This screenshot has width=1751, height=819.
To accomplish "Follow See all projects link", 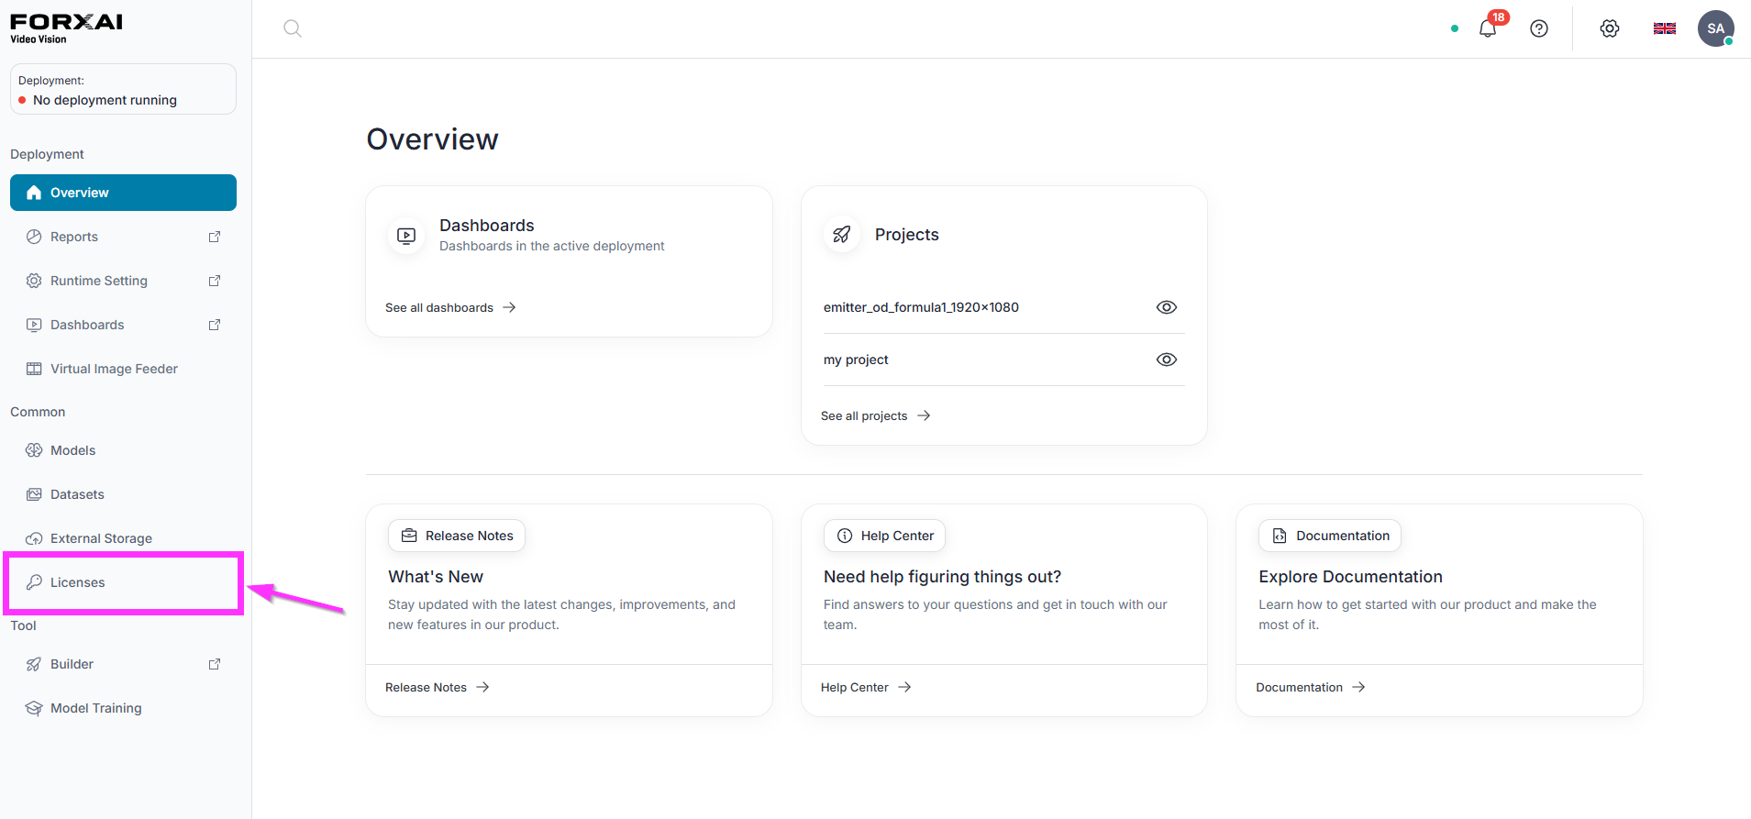I will pos(875,415).
